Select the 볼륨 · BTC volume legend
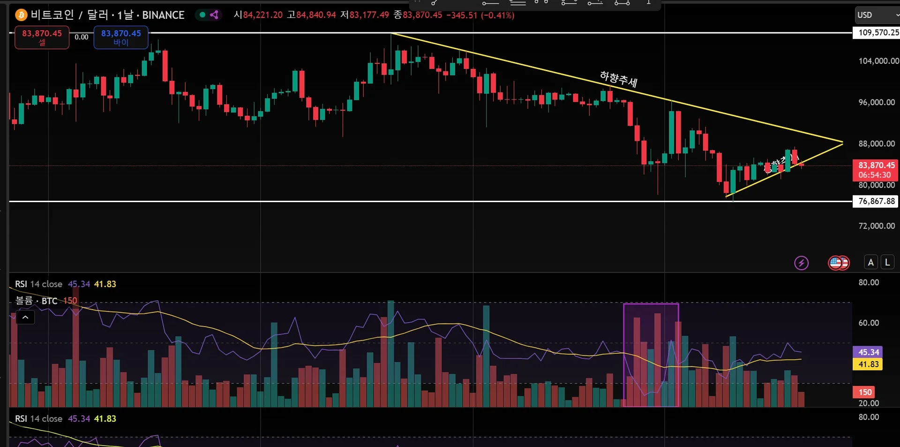The height and width of the screenshot is (447, 900). 36,301
